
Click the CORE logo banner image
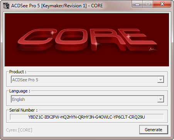(x=87, y=40)
